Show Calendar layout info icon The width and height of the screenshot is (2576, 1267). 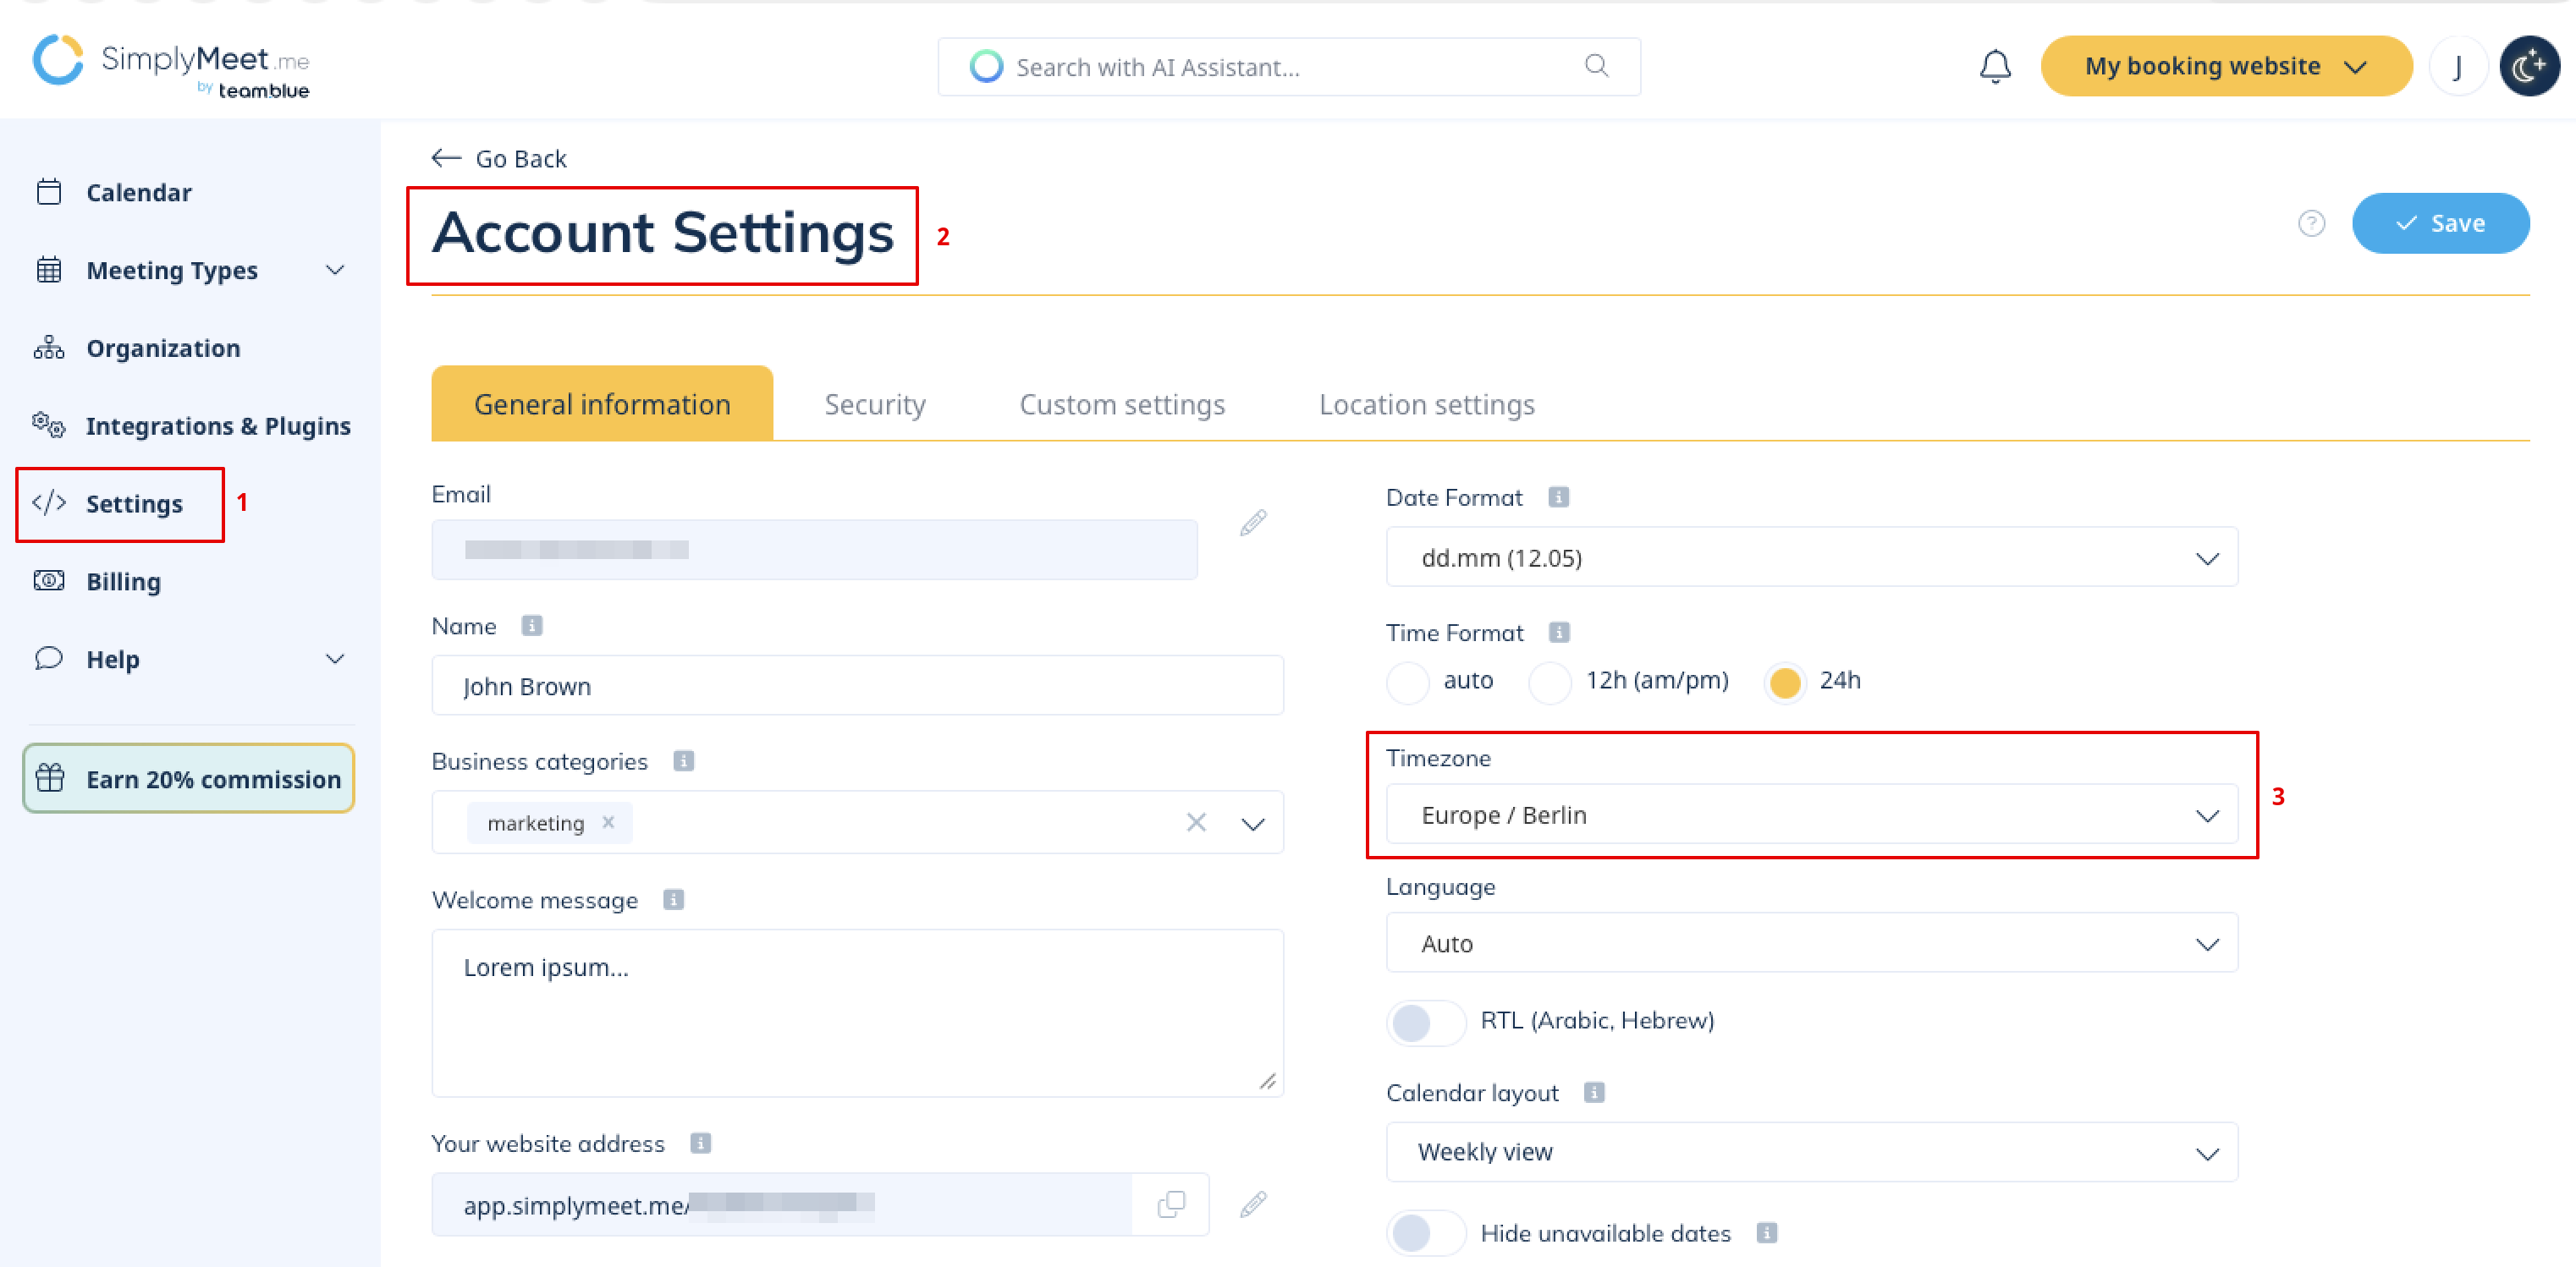click(1595, 1092)
